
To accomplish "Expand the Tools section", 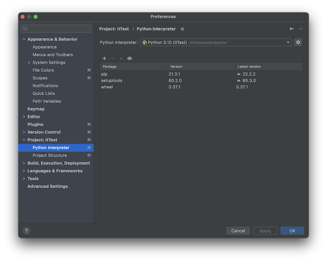I will [x=24, y=179].
